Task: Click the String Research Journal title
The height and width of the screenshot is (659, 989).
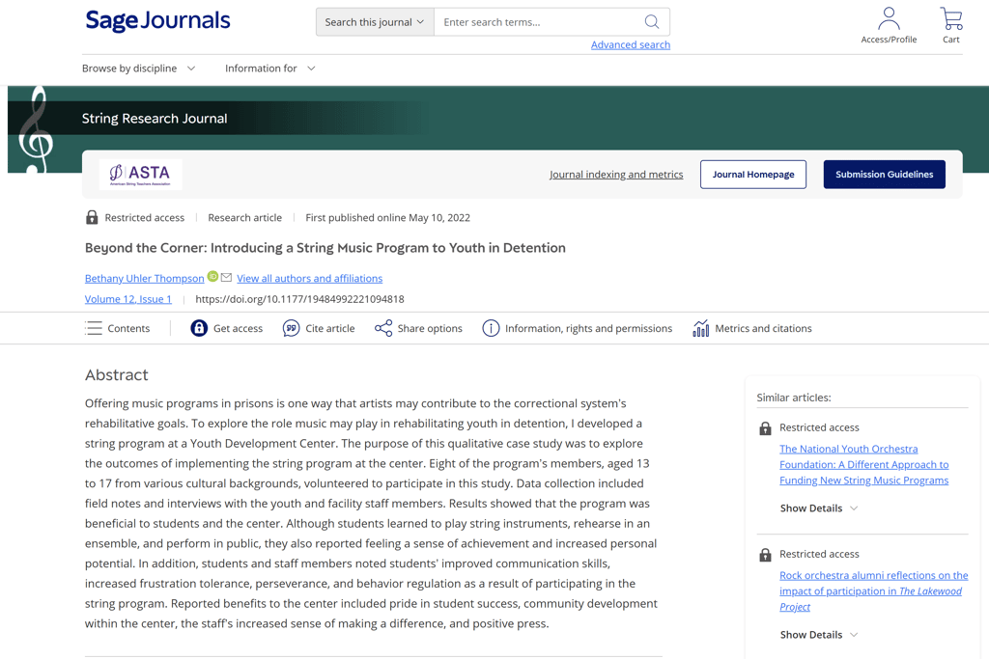Action: click(x=155, y=119)
